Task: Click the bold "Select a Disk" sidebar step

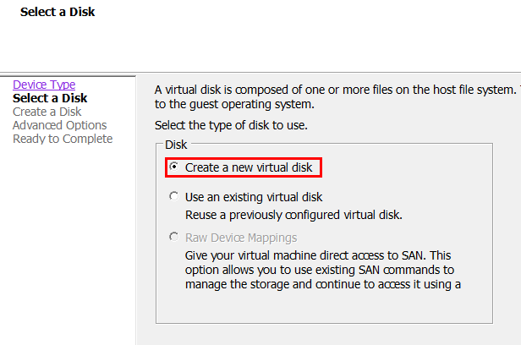Action: click(x=50, y=98)
